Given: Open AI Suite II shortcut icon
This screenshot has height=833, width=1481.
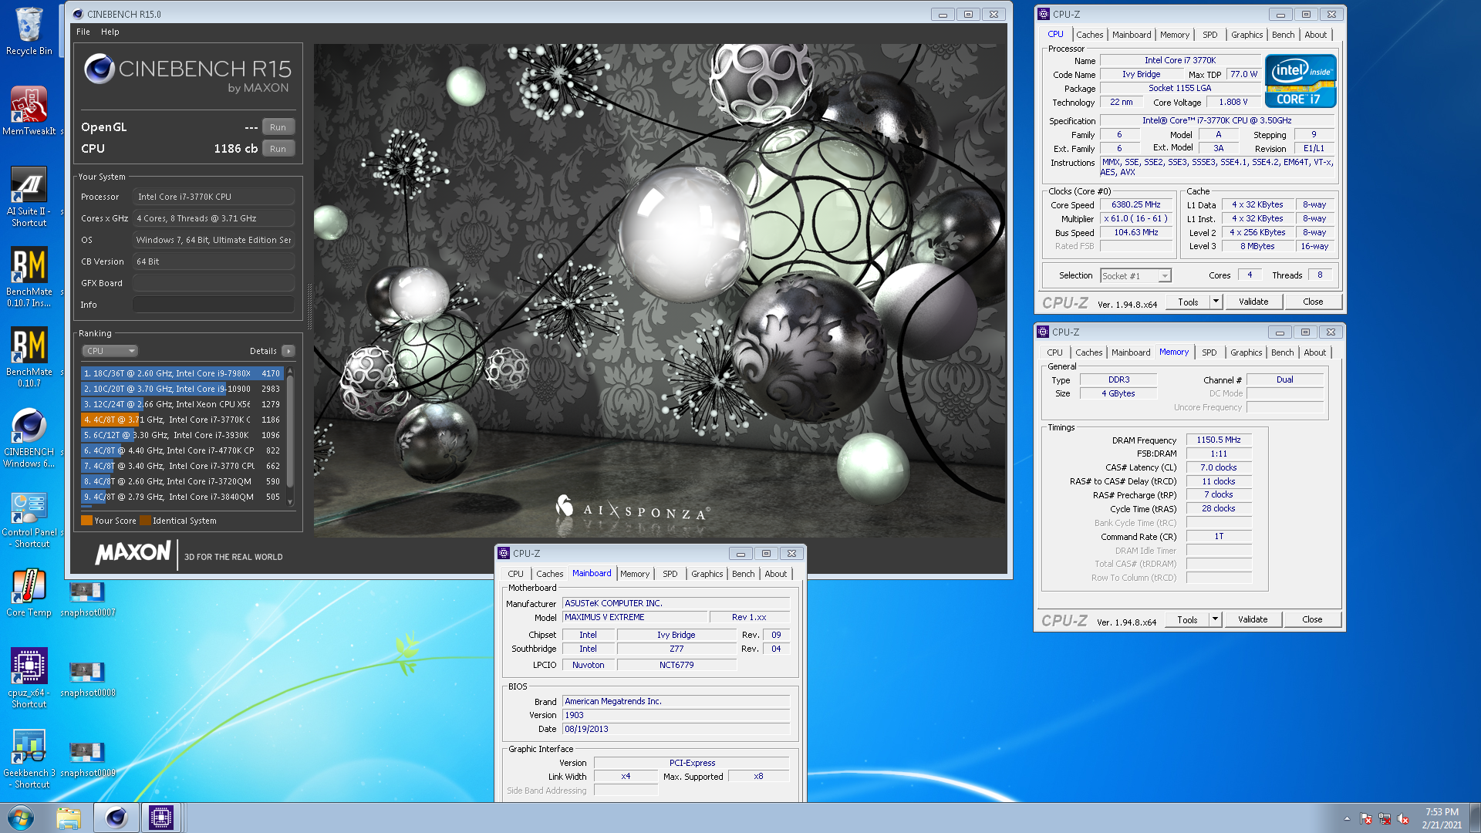Looking at the screenshot, I should coord(29,197).
